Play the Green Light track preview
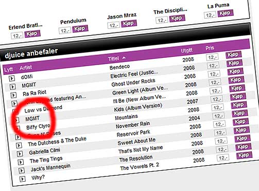Image resolution: width=259 pixels, height=191 pixels. click(x=14, y=103)
